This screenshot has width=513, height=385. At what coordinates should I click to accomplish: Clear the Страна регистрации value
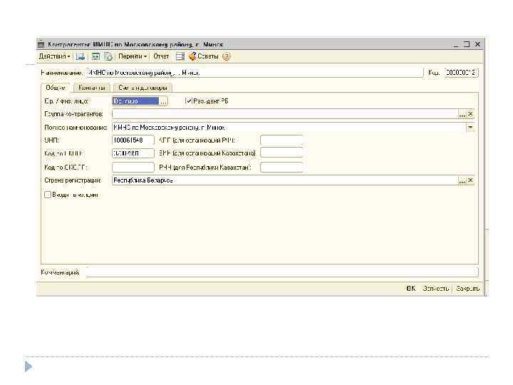470,180
